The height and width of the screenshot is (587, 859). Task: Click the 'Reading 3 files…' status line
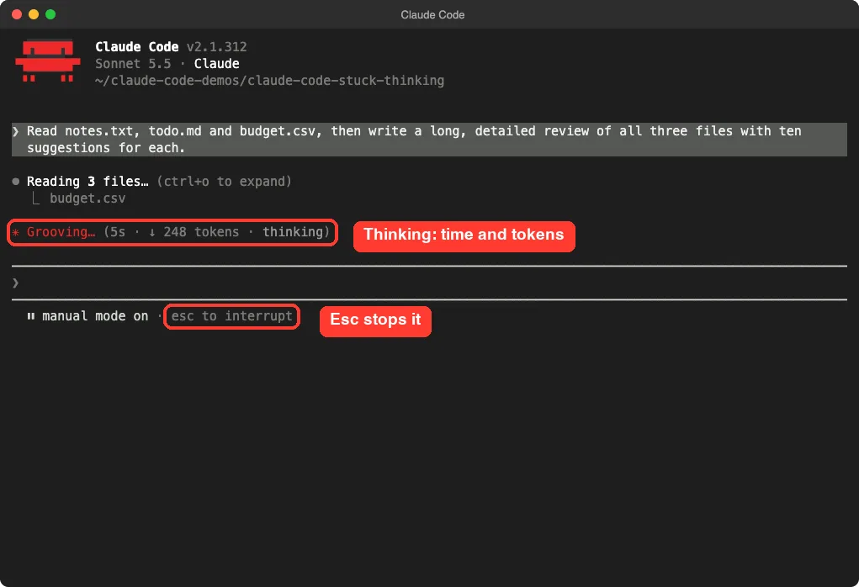87,182
